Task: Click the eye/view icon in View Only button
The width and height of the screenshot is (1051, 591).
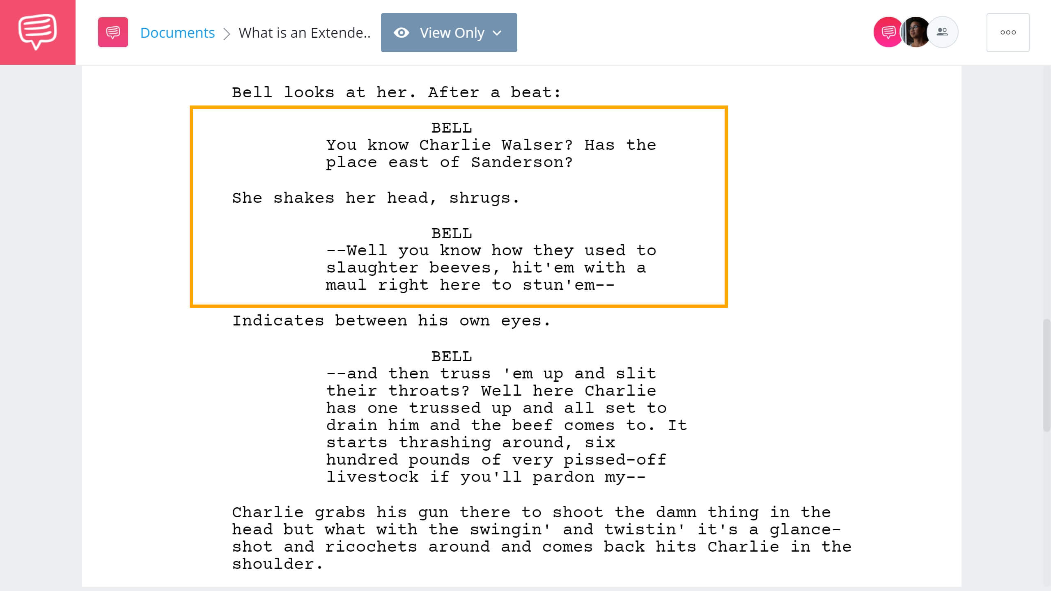Action: 402,32
